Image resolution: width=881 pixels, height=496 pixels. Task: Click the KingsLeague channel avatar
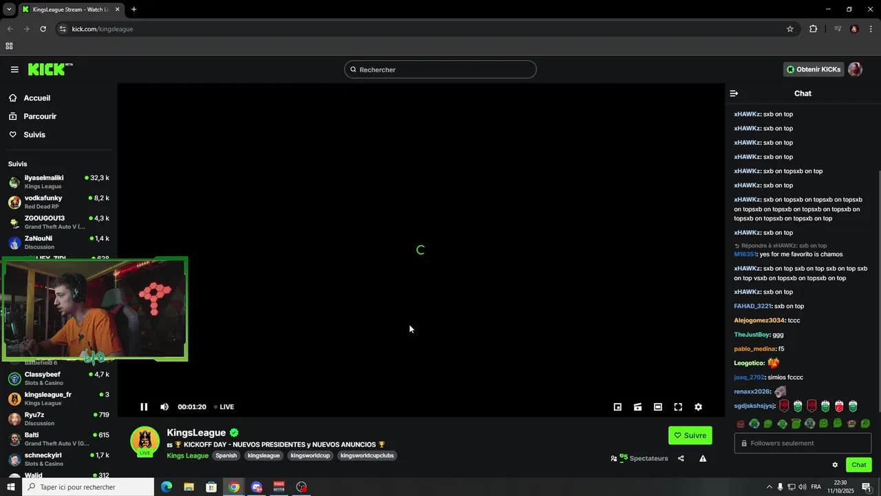click(145, 441)
